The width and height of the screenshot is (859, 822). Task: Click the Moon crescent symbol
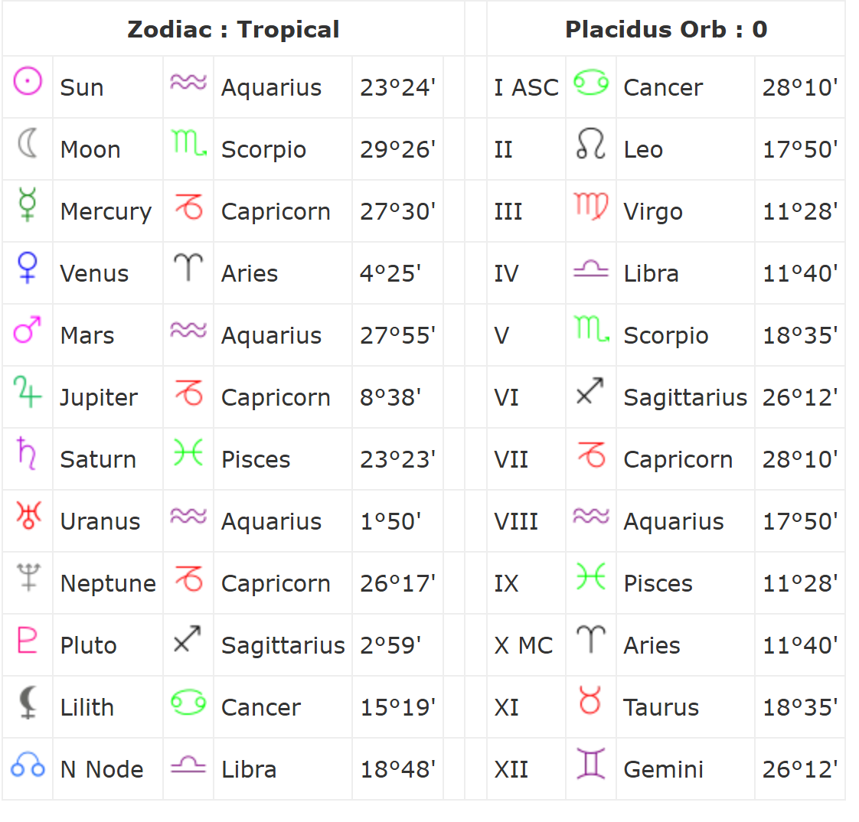point(28,143)
